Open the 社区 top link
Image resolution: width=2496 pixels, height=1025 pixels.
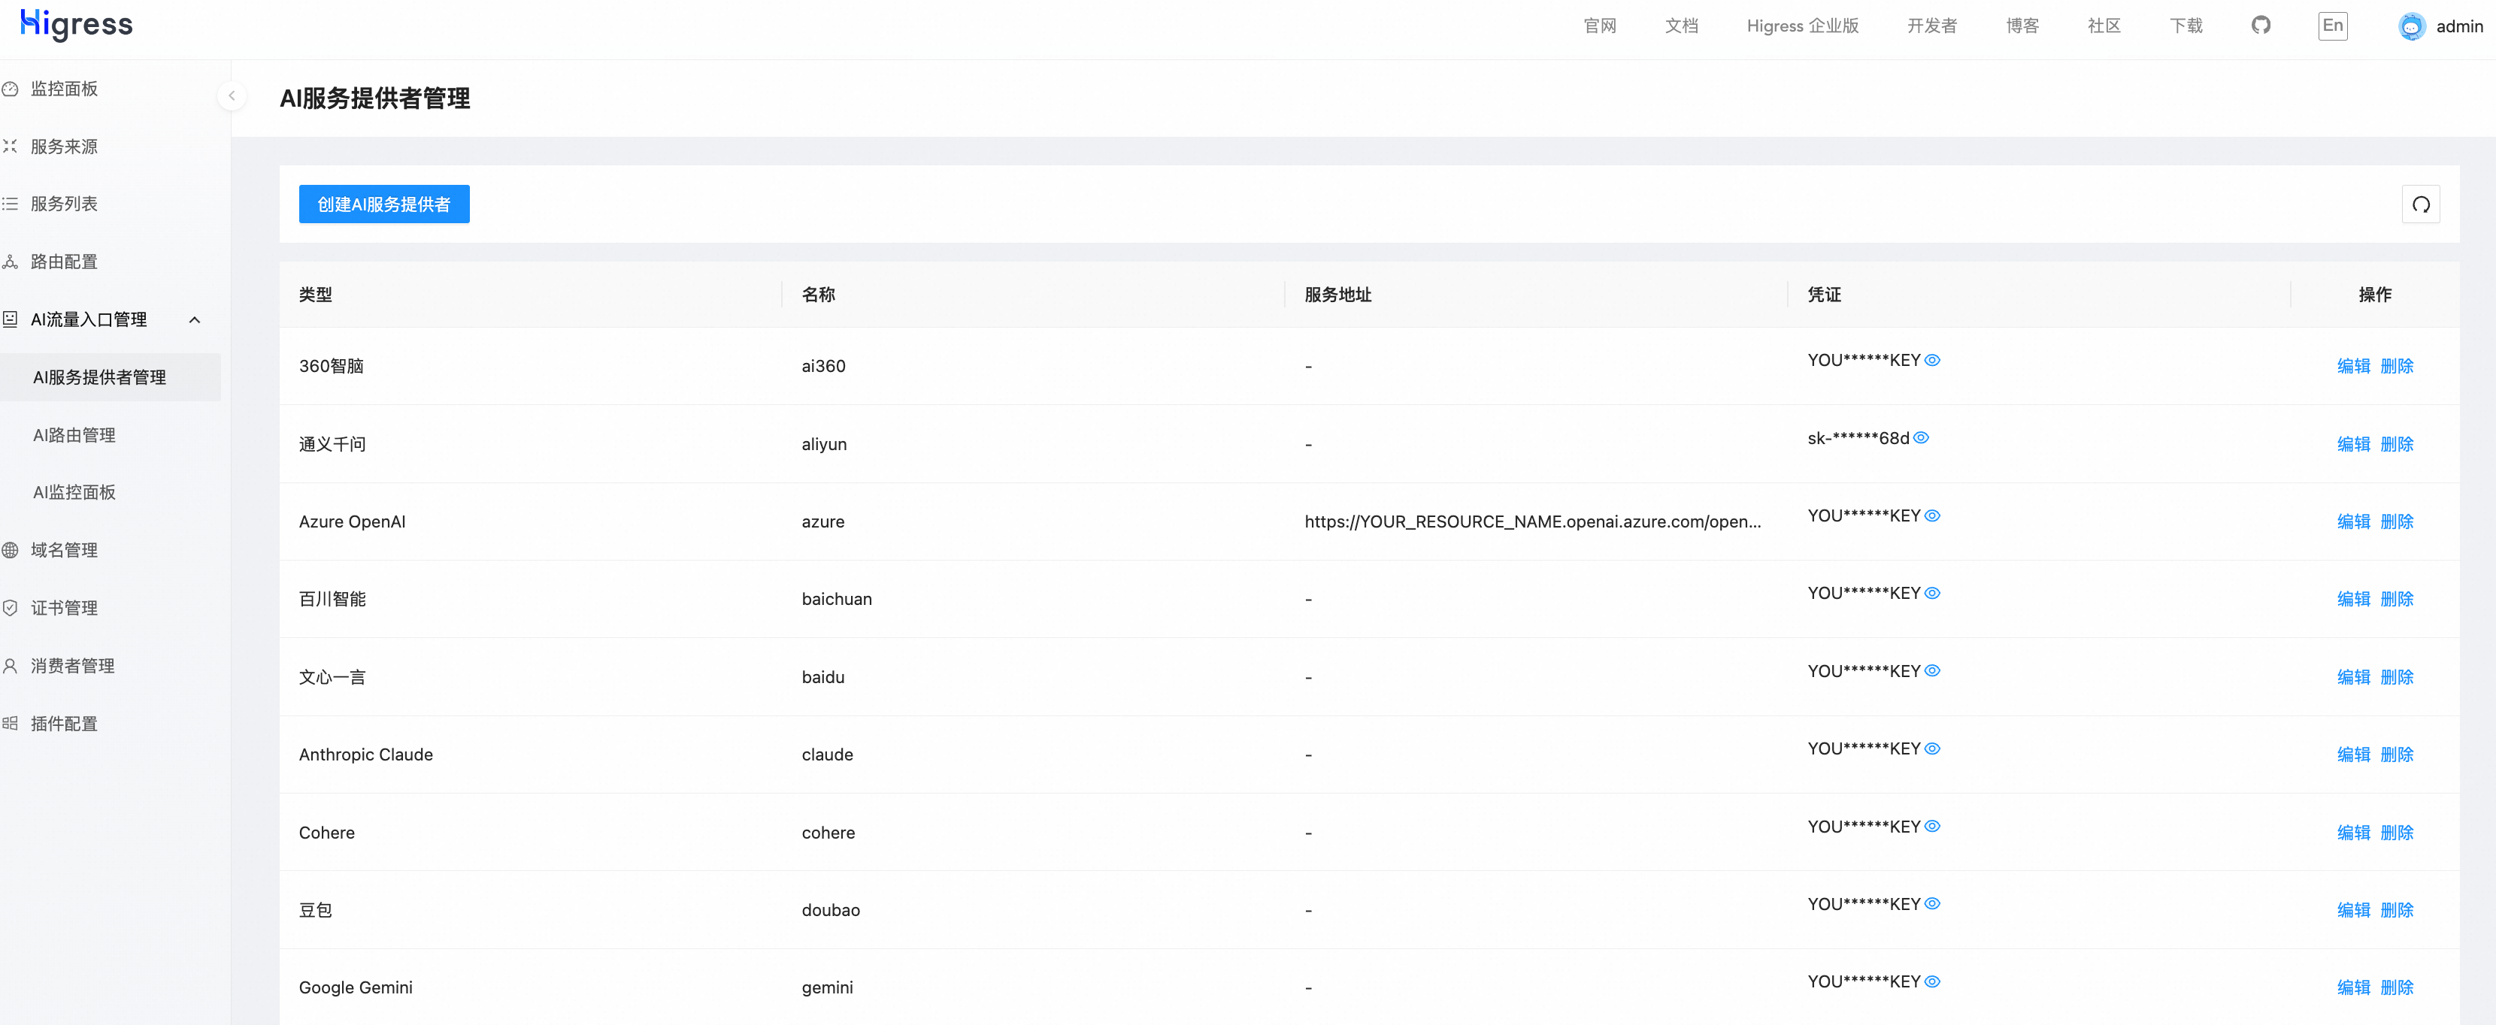click(2104, 26)
